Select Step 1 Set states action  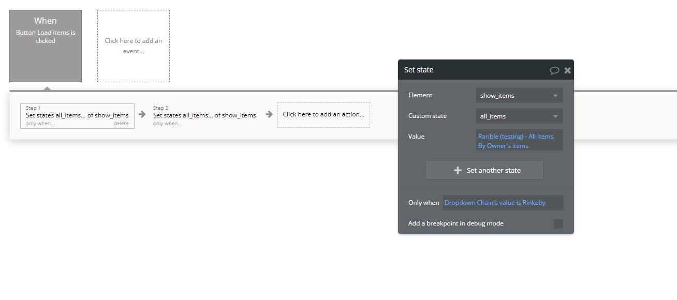tap(77, 116)
